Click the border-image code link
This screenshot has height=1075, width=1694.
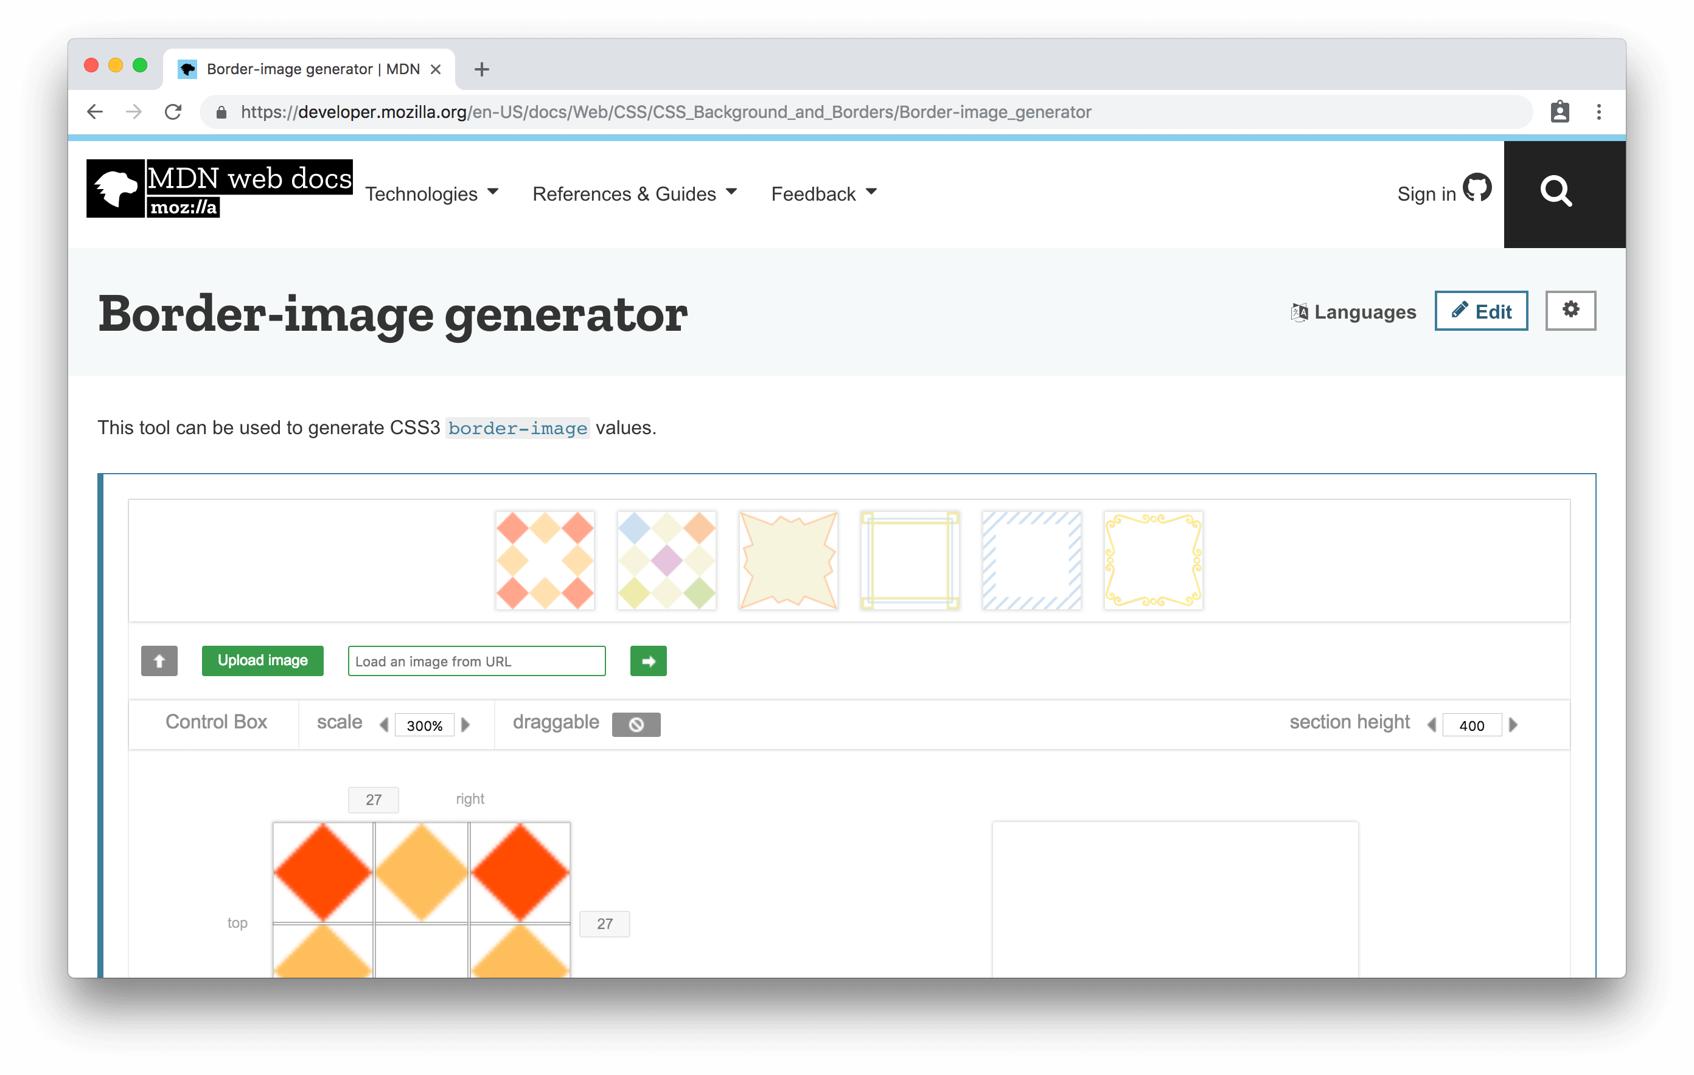pyautogui.click(x=517, y=428)
